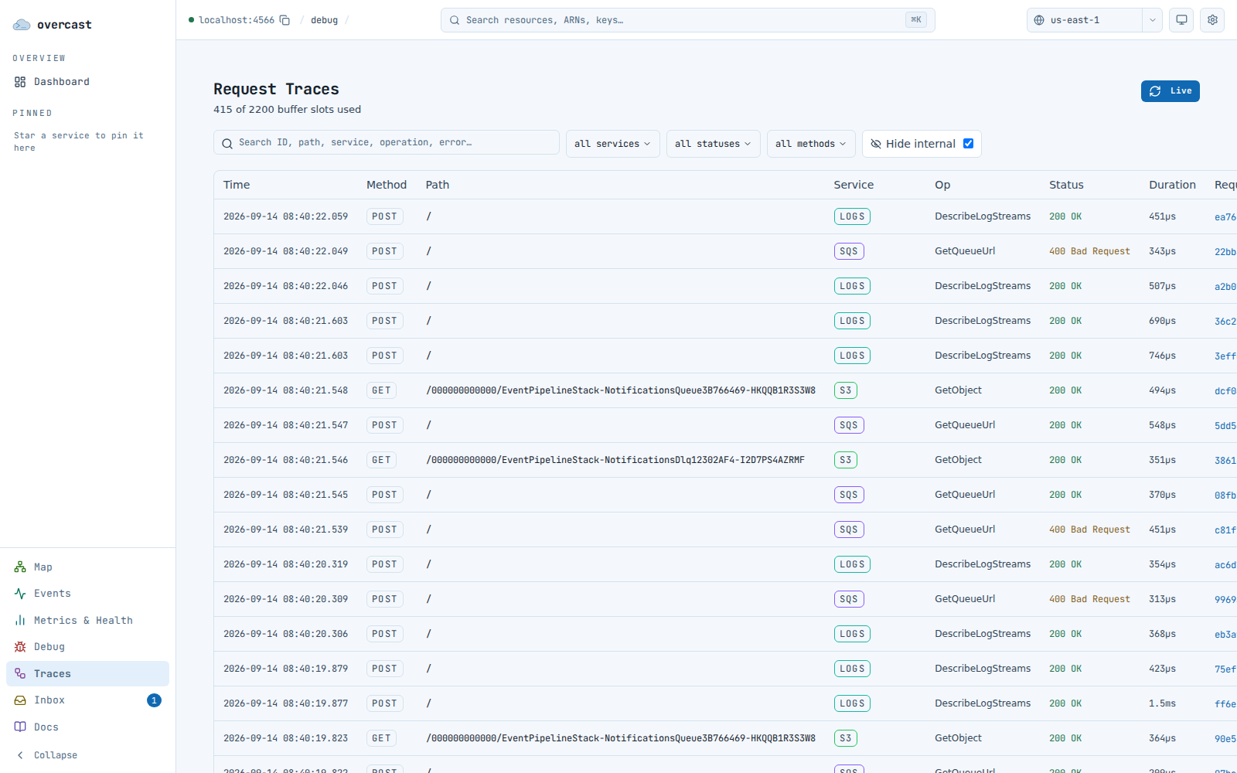The width and height of the screenshot is (1237, 773).
Task: Click the ⌘K shortcut hint
Action: (916, 20)
